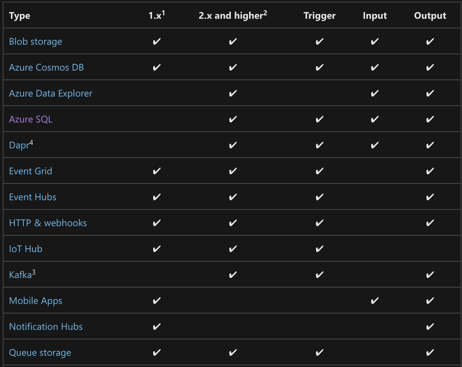462x367 pixels.
Task: Click the Mobile Apps Output checkmark
Action: point(430,301)
